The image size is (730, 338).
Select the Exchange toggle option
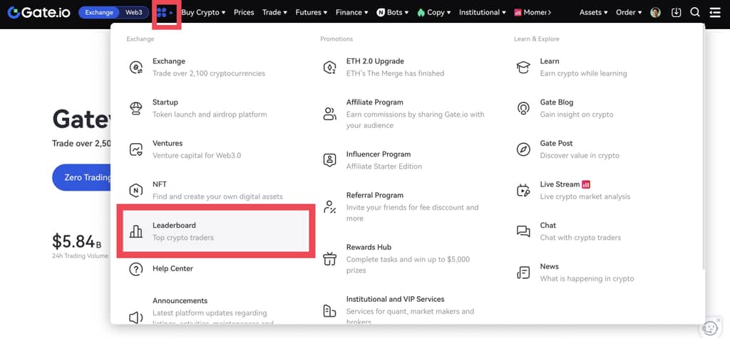click(100, 12)
